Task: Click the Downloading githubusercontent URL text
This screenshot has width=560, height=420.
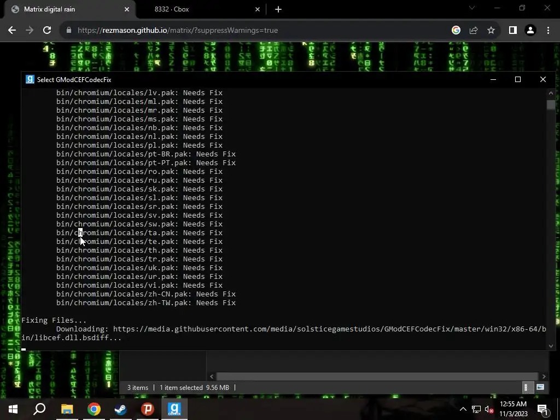Action: 284,333
